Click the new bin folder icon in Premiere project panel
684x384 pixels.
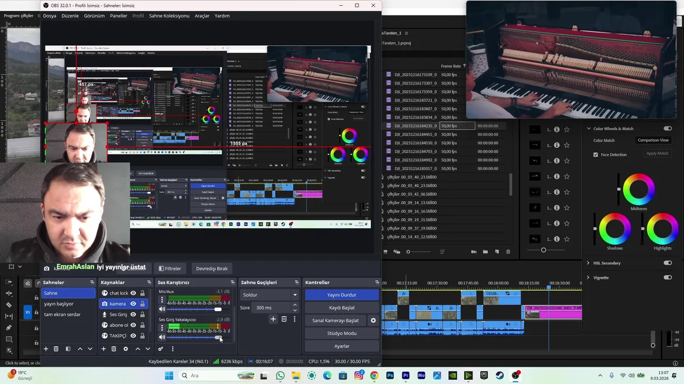click(x=485, y=252)
